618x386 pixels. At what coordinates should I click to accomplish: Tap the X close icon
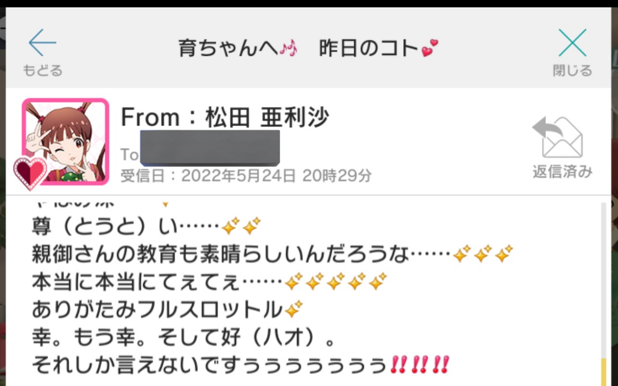click(x=572, y=43)
